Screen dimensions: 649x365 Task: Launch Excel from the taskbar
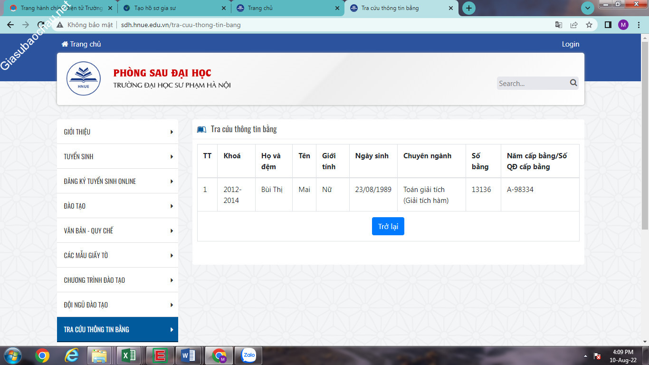[128, 355]
